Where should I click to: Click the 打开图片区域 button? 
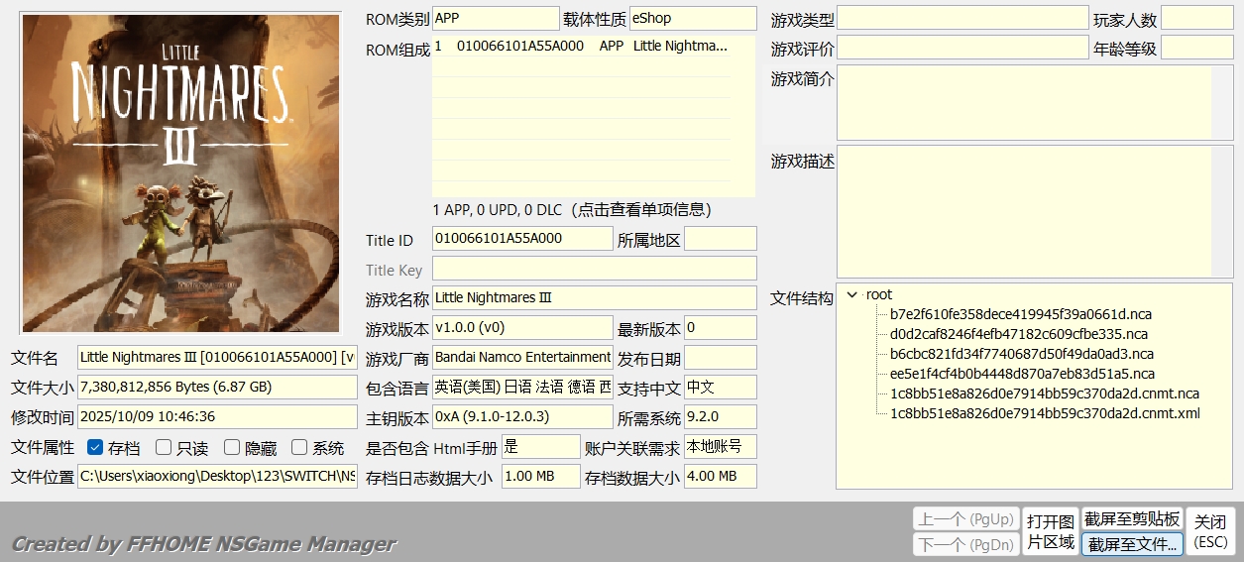(1051, 531)
